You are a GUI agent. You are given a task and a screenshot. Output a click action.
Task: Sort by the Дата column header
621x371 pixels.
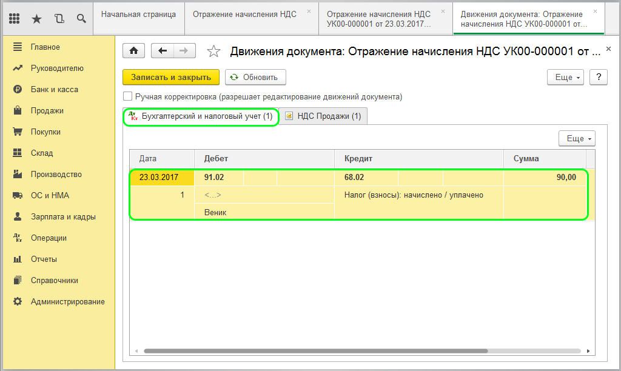pyautogui.click(x=162, y=158)
